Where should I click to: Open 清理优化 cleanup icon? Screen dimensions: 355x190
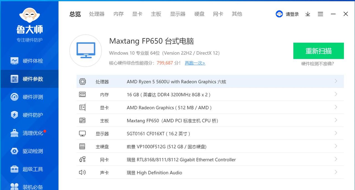pos(14,133)
